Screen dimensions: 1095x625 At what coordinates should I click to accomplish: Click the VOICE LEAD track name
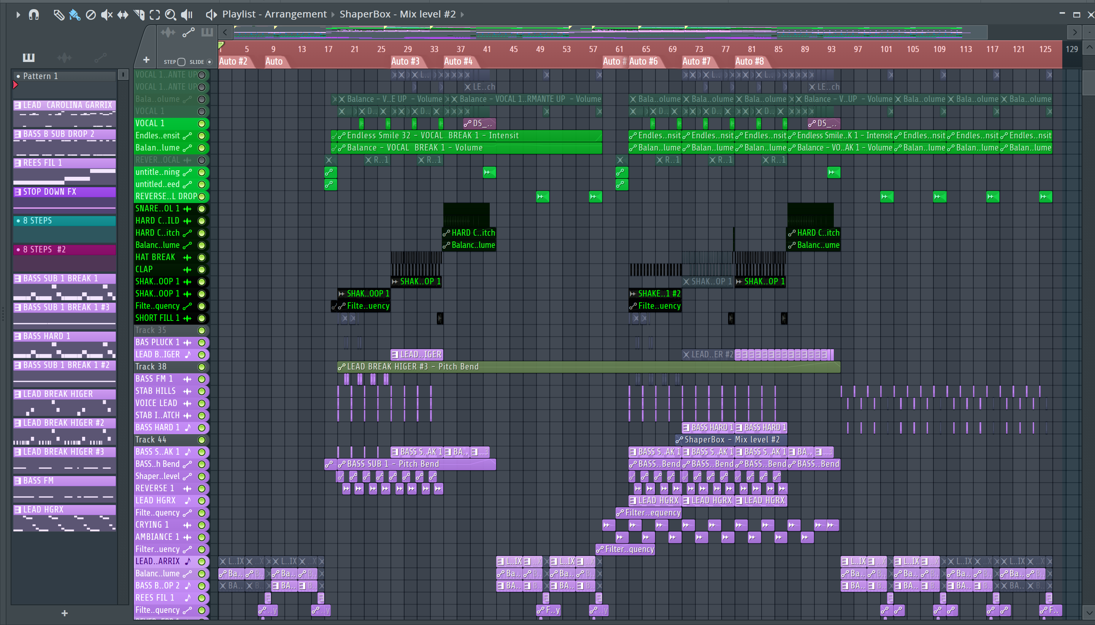point(156,403)
